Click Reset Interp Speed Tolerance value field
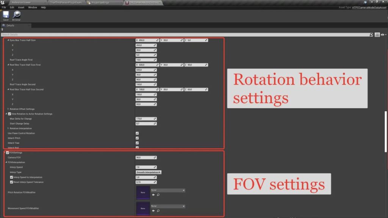 coord(146,182)
